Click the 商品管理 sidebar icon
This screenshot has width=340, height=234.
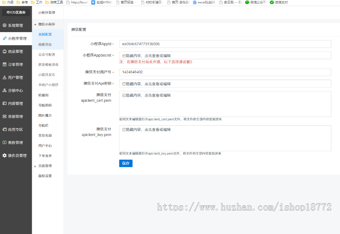click(x=5, y=51)
